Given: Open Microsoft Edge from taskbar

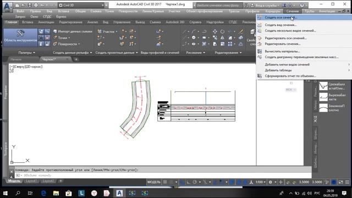Looking at the screenshot, I should 43,193.
